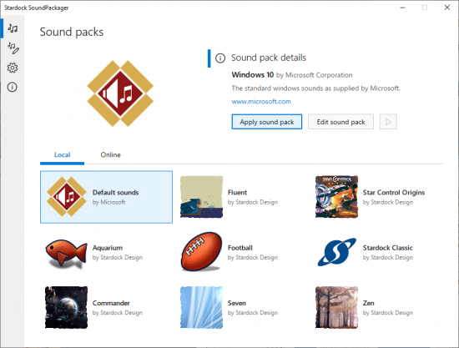This screenshot has width=459, height=348.
Task: Play preview of the selected sound pack
Action: point(388,122)
